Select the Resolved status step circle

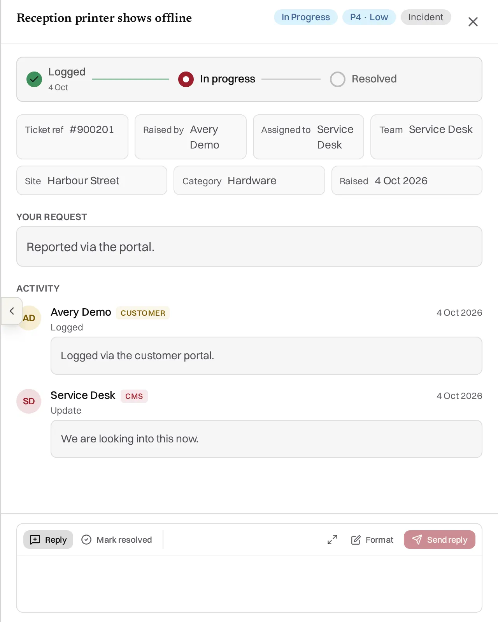click(338, 79)
